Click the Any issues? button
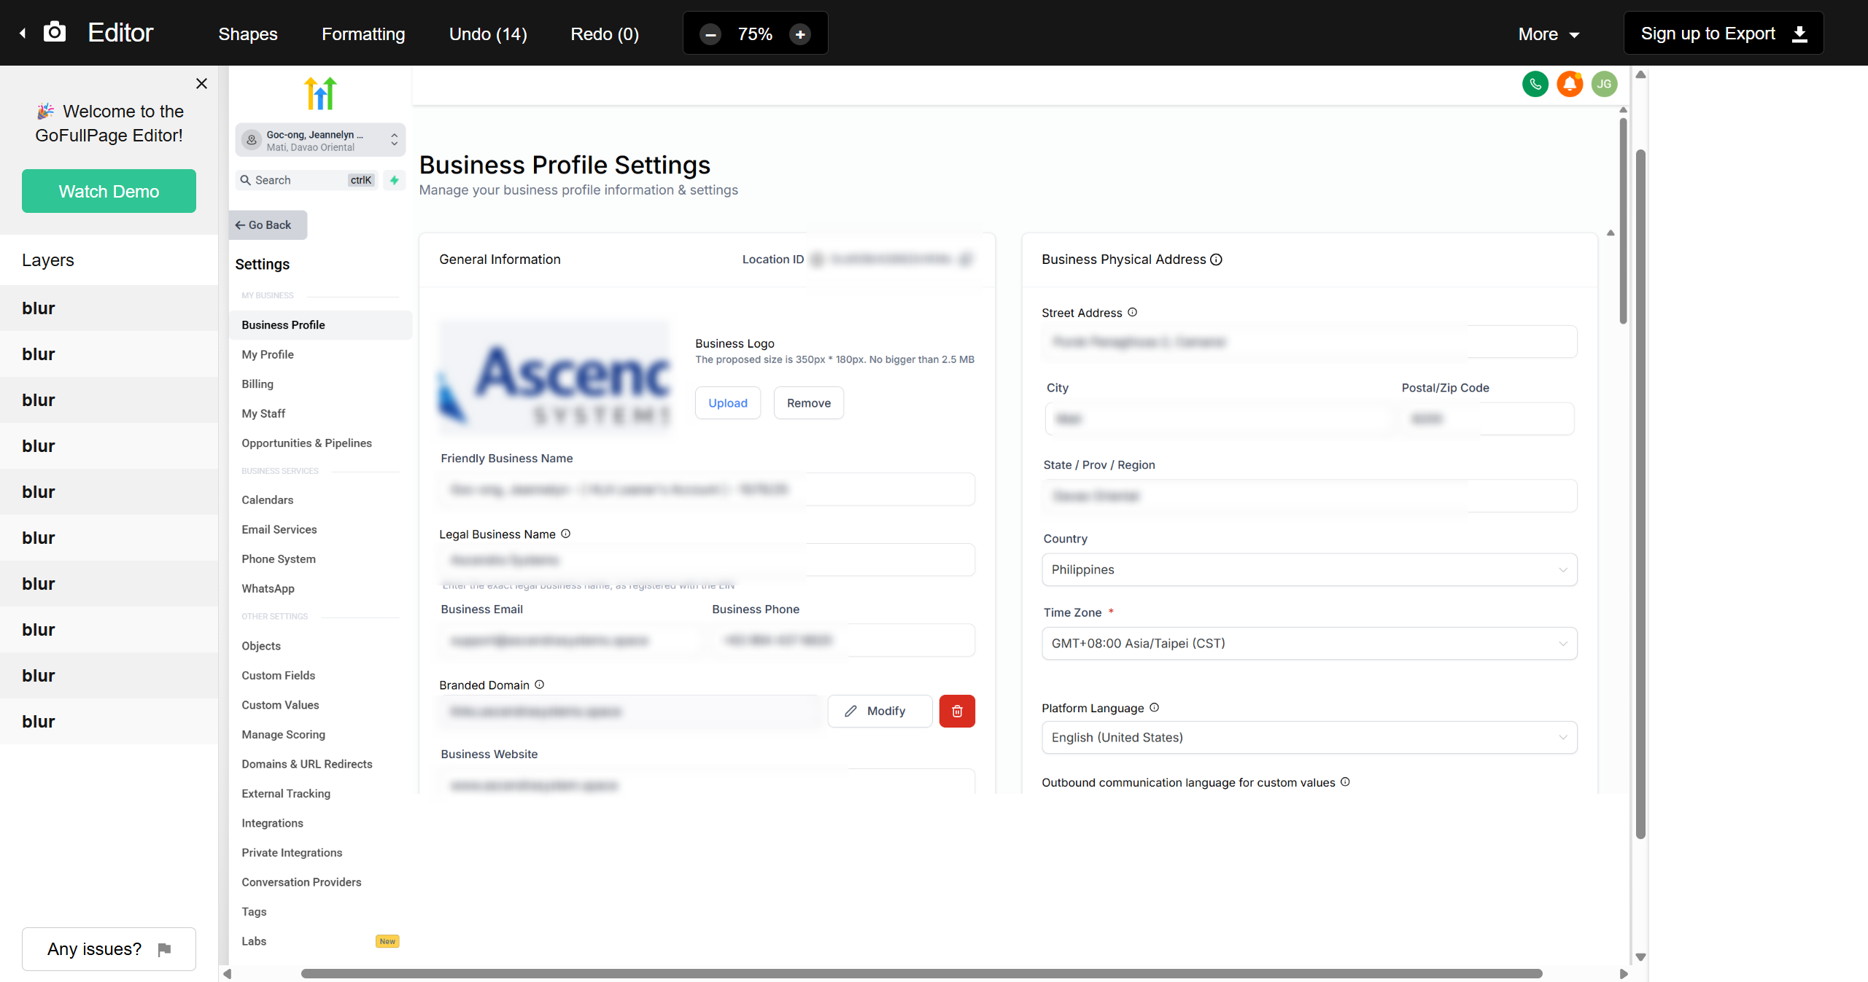Viewport: 1868px width, 982px height. coord(109,949)
